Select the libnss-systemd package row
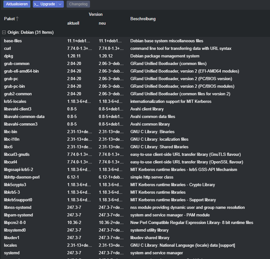Screen dimensions: 270x259 (135, 207)
